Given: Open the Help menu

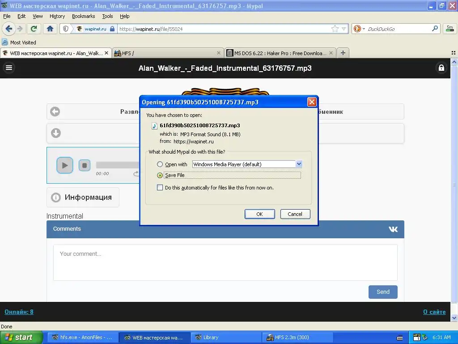Looking at the screenshot, I should [x=124, y=16].
